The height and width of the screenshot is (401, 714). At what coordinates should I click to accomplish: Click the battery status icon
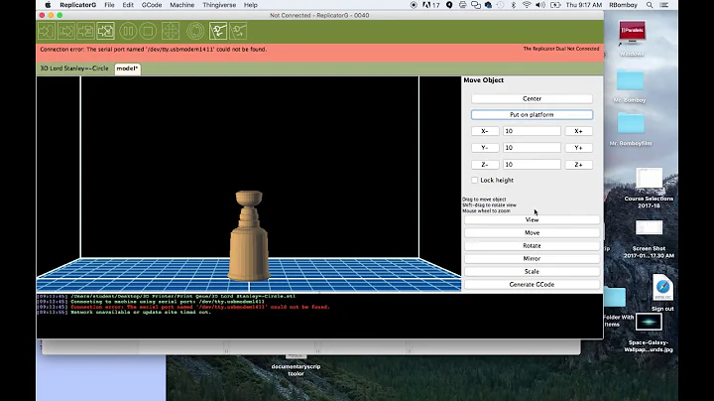[x=555, y=5]
